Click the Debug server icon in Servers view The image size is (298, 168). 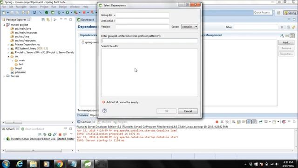click(x=45, y=134)
